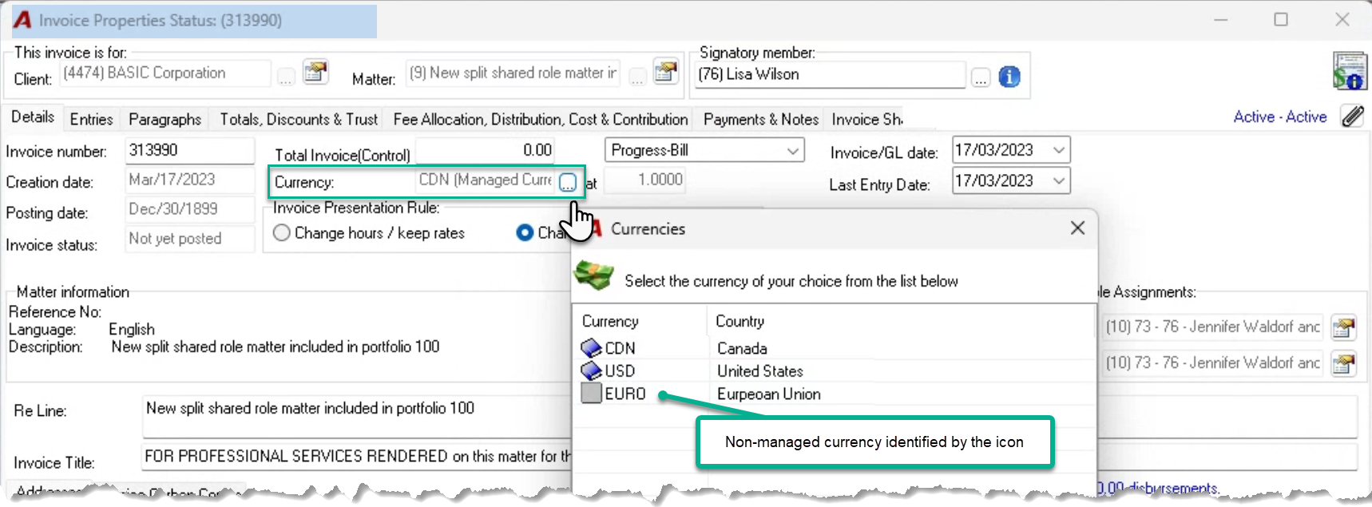Image resolution: width=1372 pixels, height=507 pixels.
Task: Click the Creation date field
Action: (190, 180)
